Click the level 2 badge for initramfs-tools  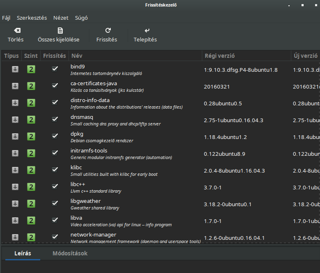pyautogui.click(x=31, y=153)
